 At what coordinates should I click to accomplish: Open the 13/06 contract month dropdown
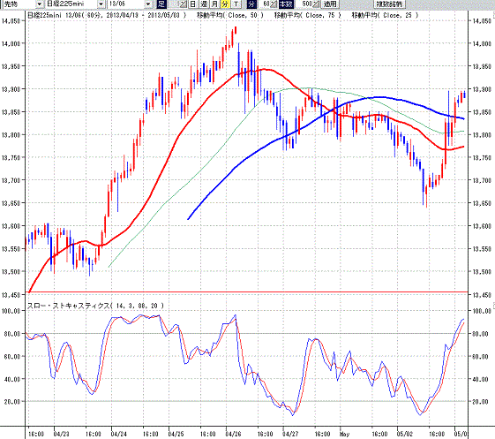tap(149, 4)
